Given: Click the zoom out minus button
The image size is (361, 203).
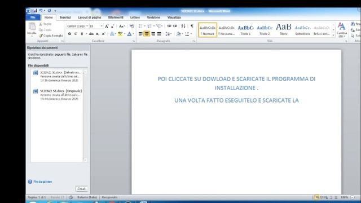Looking at the screenshot, I should pyautogui.click(x=352, y=197).
